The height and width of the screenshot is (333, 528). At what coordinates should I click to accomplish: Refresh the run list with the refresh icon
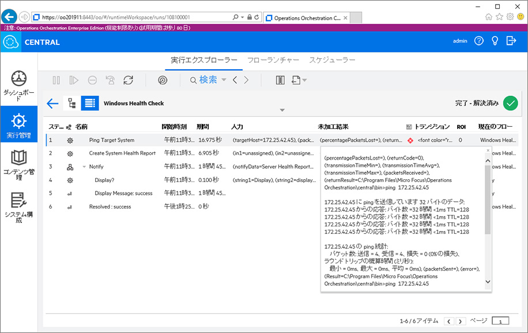(129, 80)
